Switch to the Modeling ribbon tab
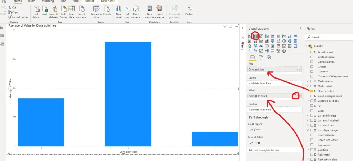The height and width of the screenshot is (161, 353). pos(48,1)
